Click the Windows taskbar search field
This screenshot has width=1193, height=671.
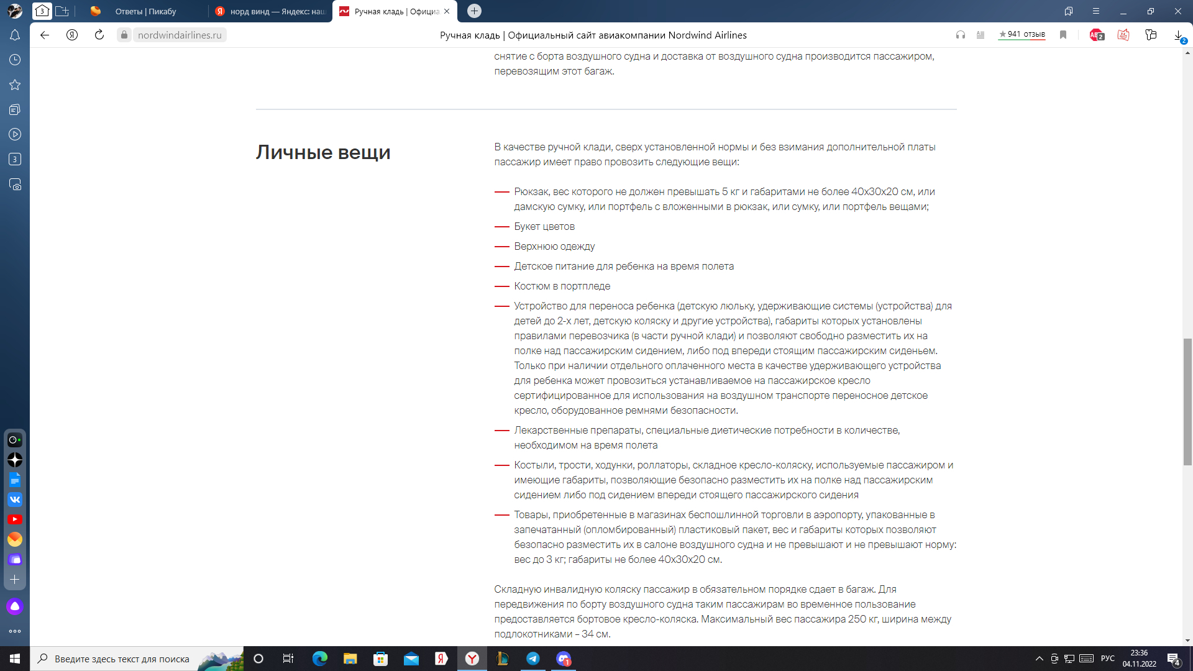click(122, 659)
